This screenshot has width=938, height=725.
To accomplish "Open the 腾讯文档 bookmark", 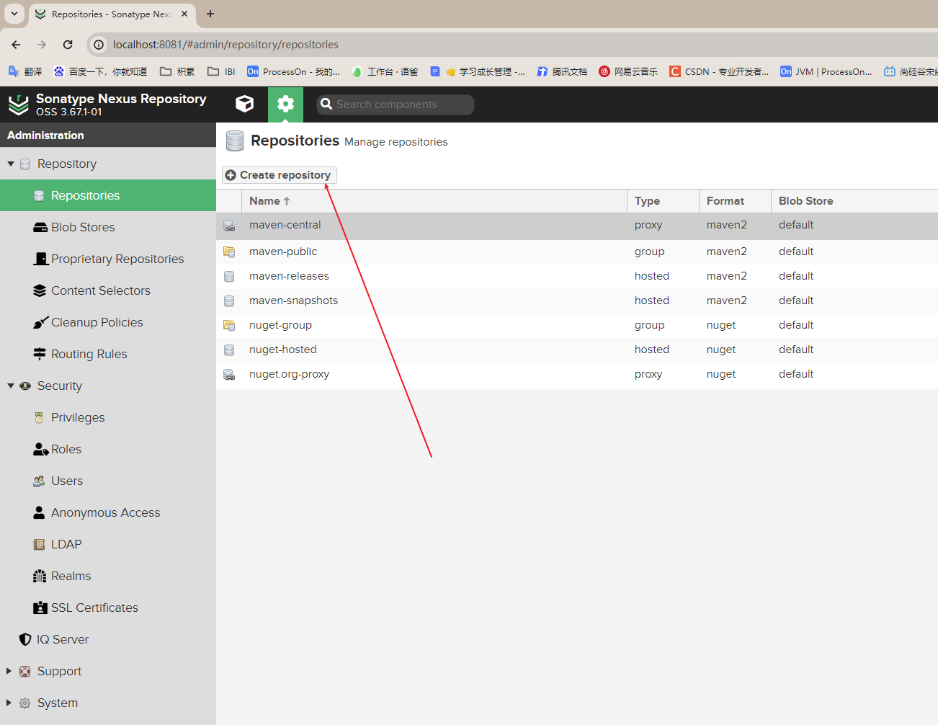I will [x=562, y=71].
